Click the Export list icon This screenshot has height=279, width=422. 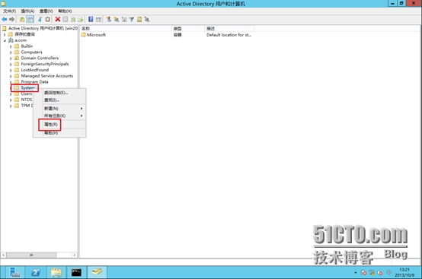[x=81, y=19]
